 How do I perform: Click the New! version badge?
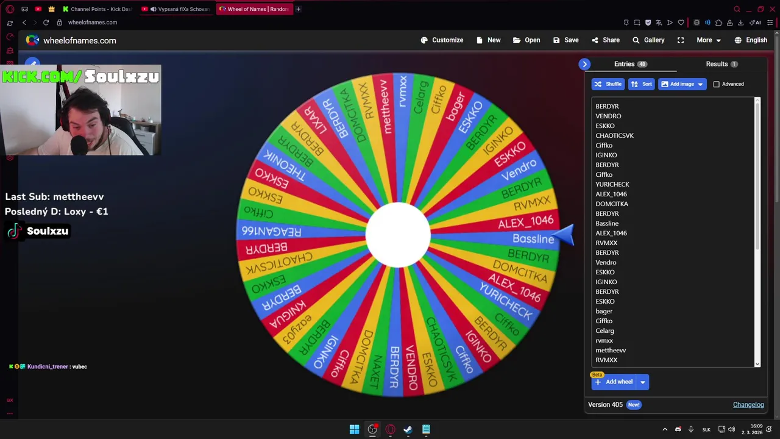[634, 405]
